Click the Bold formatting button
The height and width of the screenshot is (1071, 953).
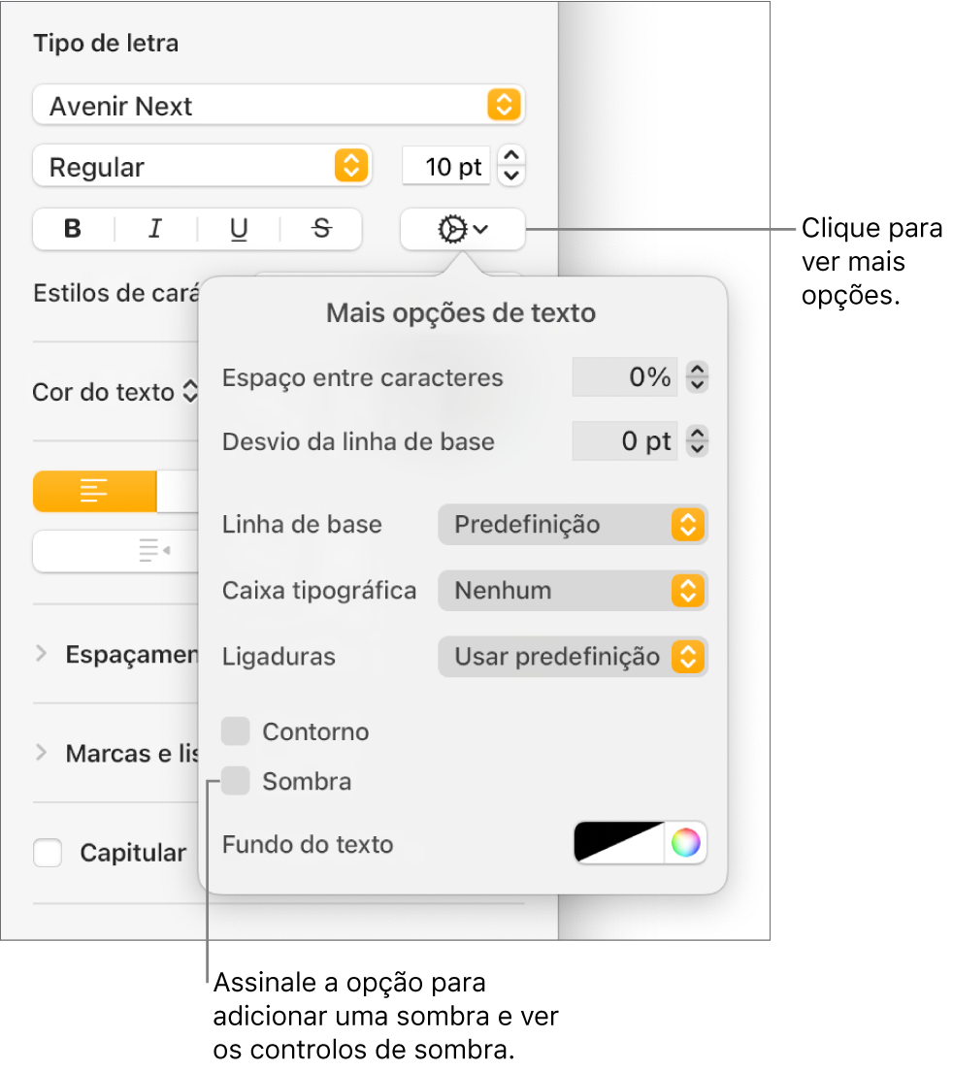pos(73,230)
